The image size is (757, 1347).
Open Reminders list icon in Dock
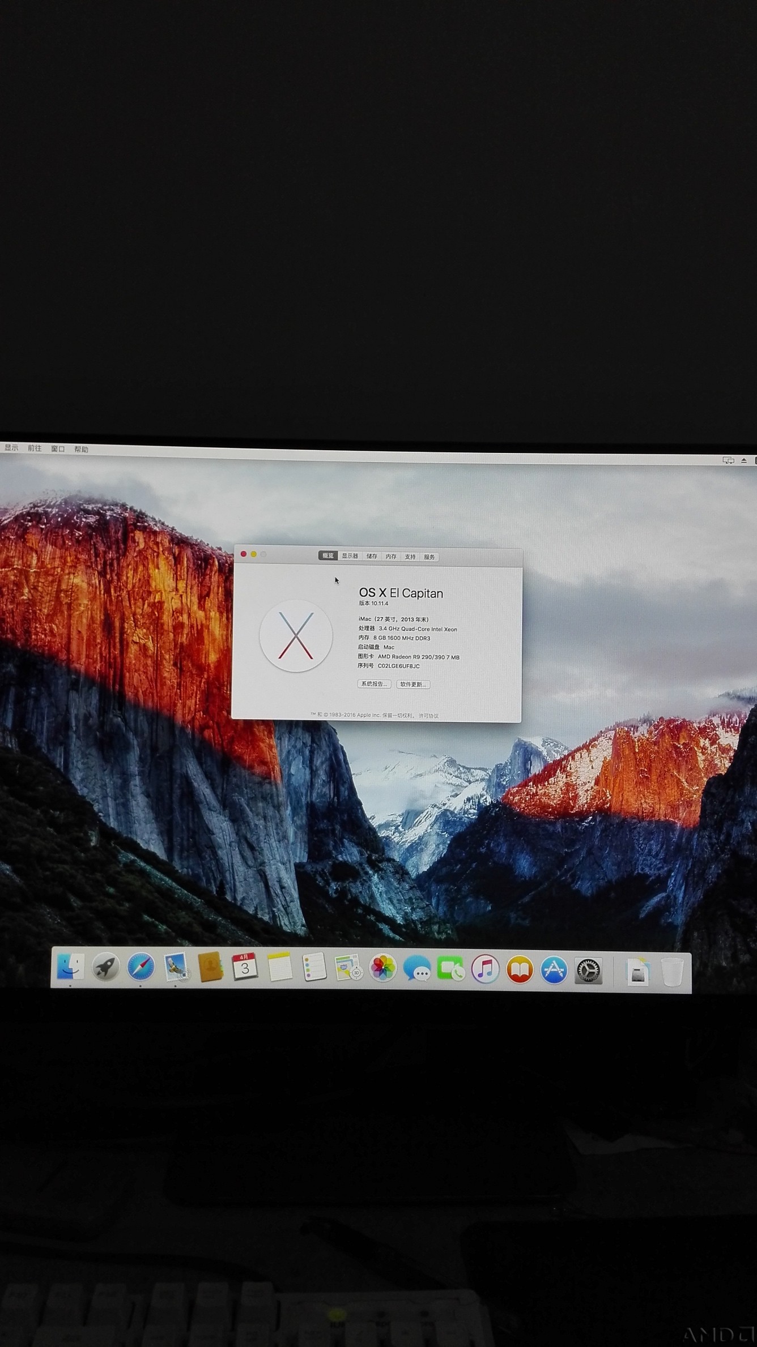[x=314, y=967]
